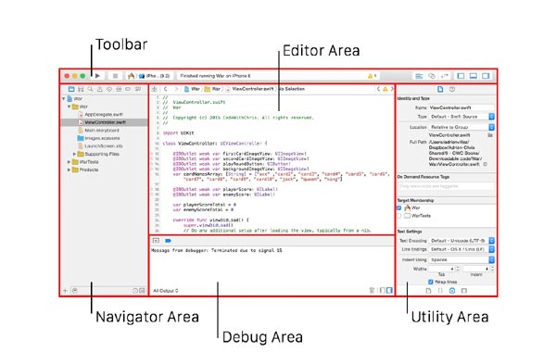Screen dimensions: 556x364
Task: Select the Standard editor icon
Action: 419,76
